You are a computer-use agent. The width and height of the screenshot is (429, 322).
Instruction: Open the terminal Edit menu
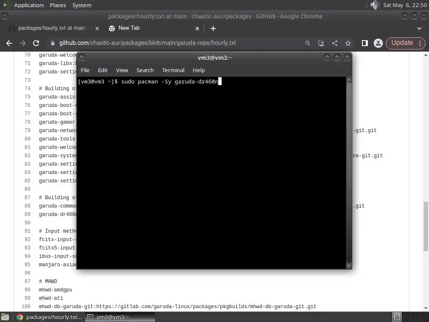click(103, 70)
